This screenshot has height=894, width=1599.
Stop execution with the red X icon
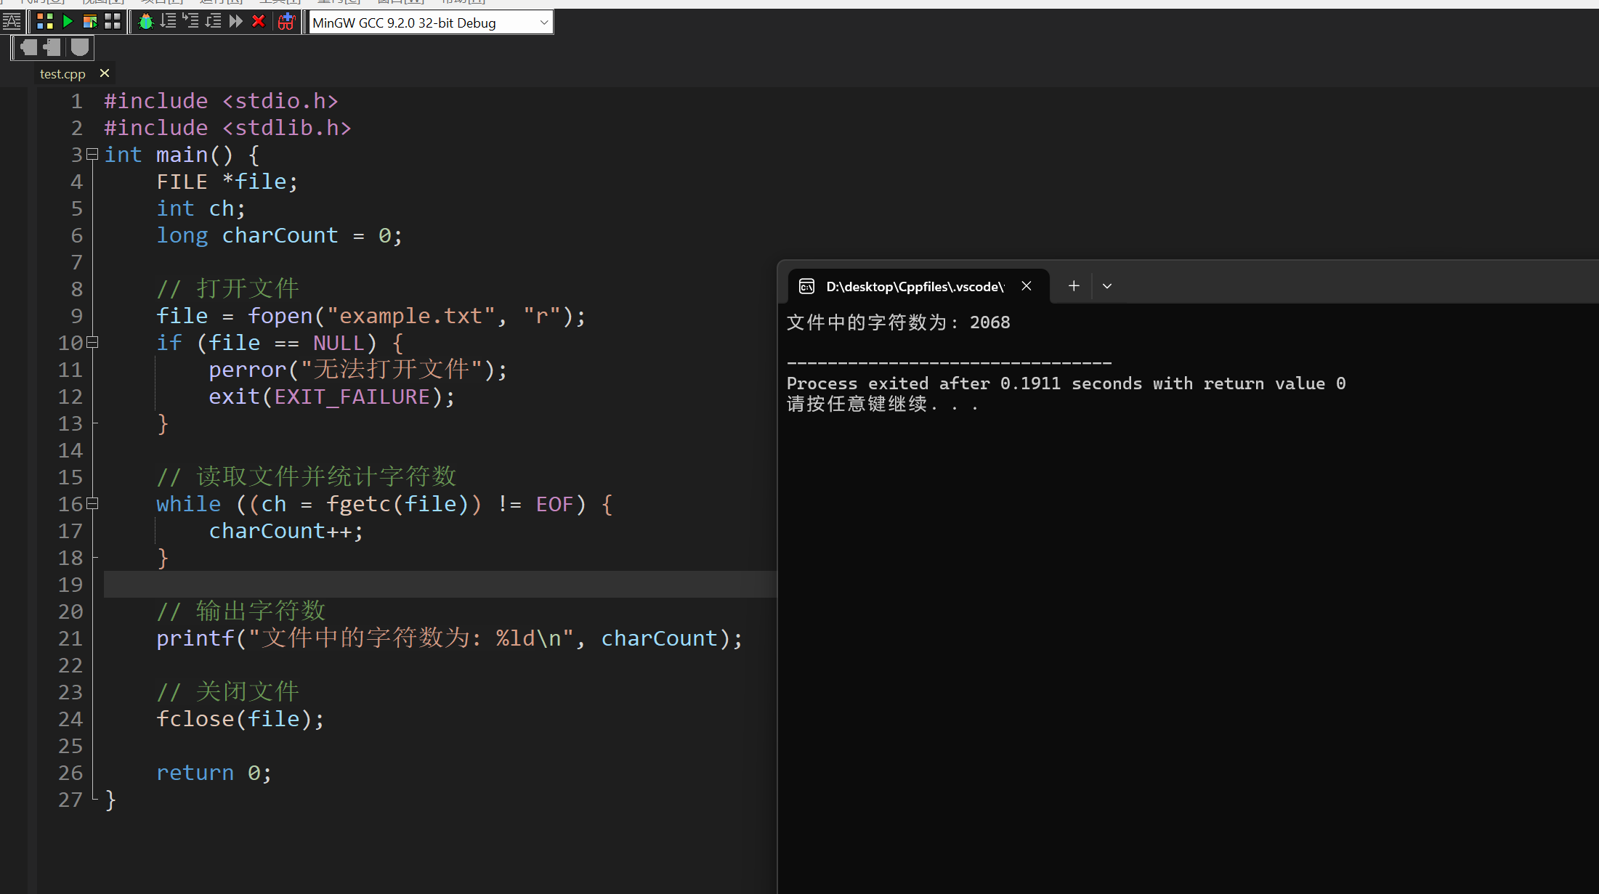pos(258,21)
